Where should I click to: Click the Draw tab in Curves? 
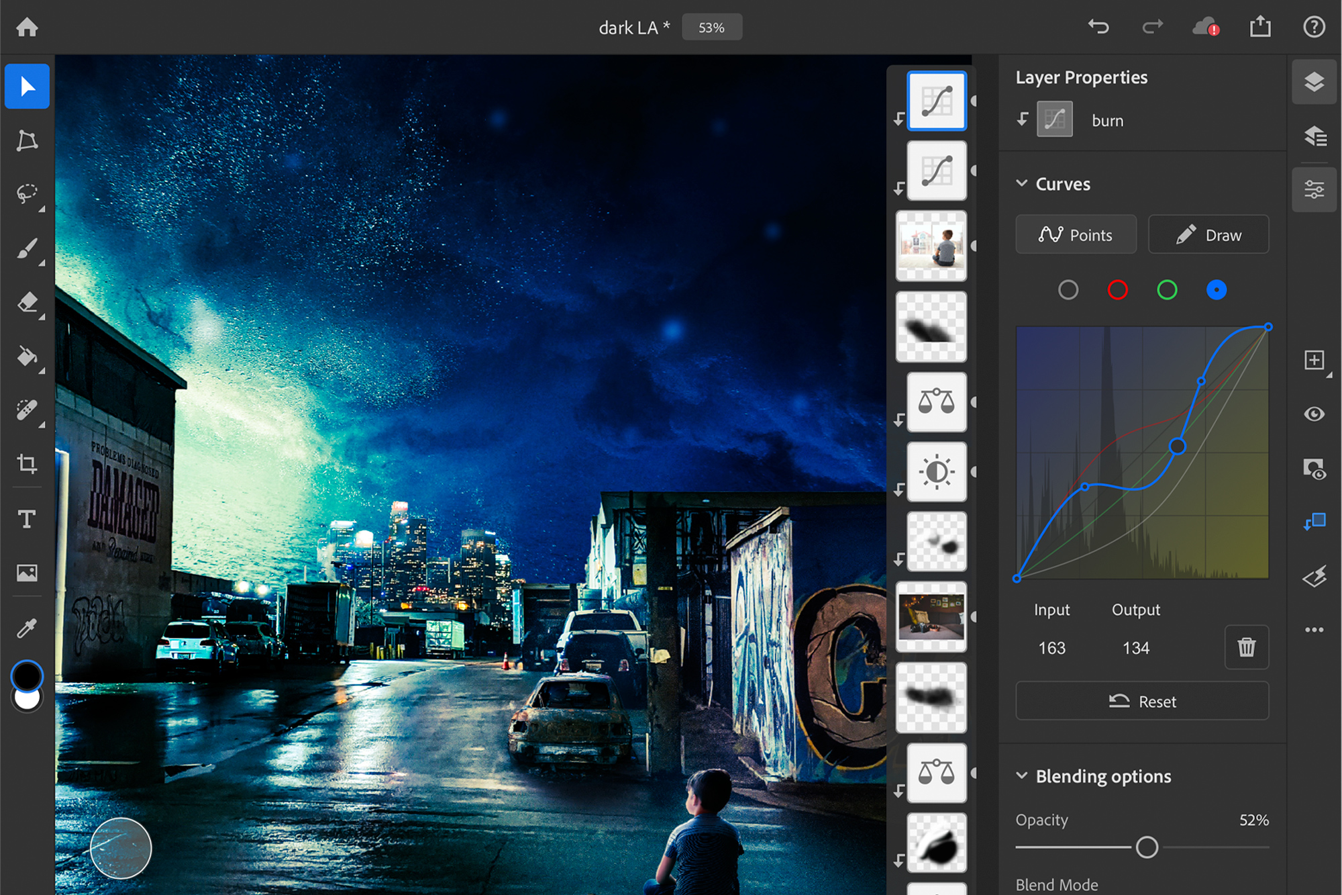point(1210,234)
